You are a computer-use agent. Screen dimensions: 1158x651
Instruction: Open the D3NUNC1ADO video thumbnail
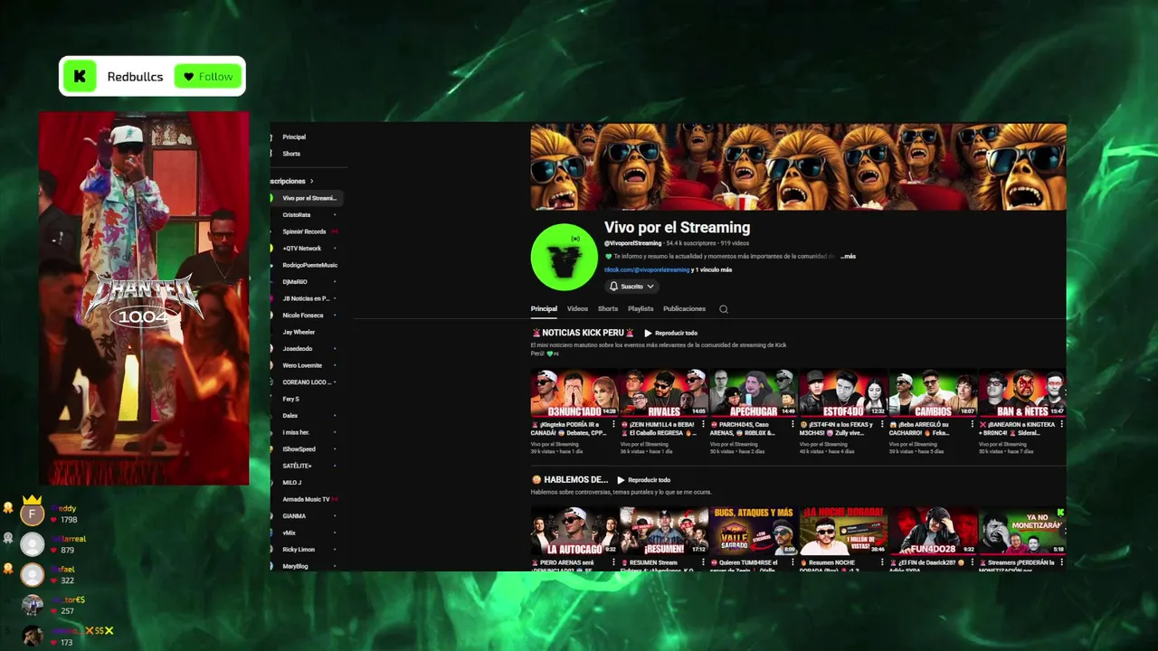tap(574, 392)
